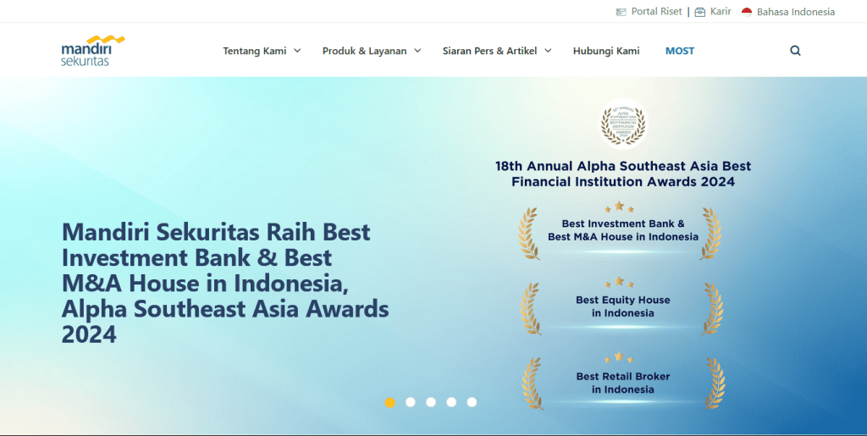Viewport: 867px width, 436px height.
Task: Open the Karir link
Action: pyautogui.click(x=721, y=12)
